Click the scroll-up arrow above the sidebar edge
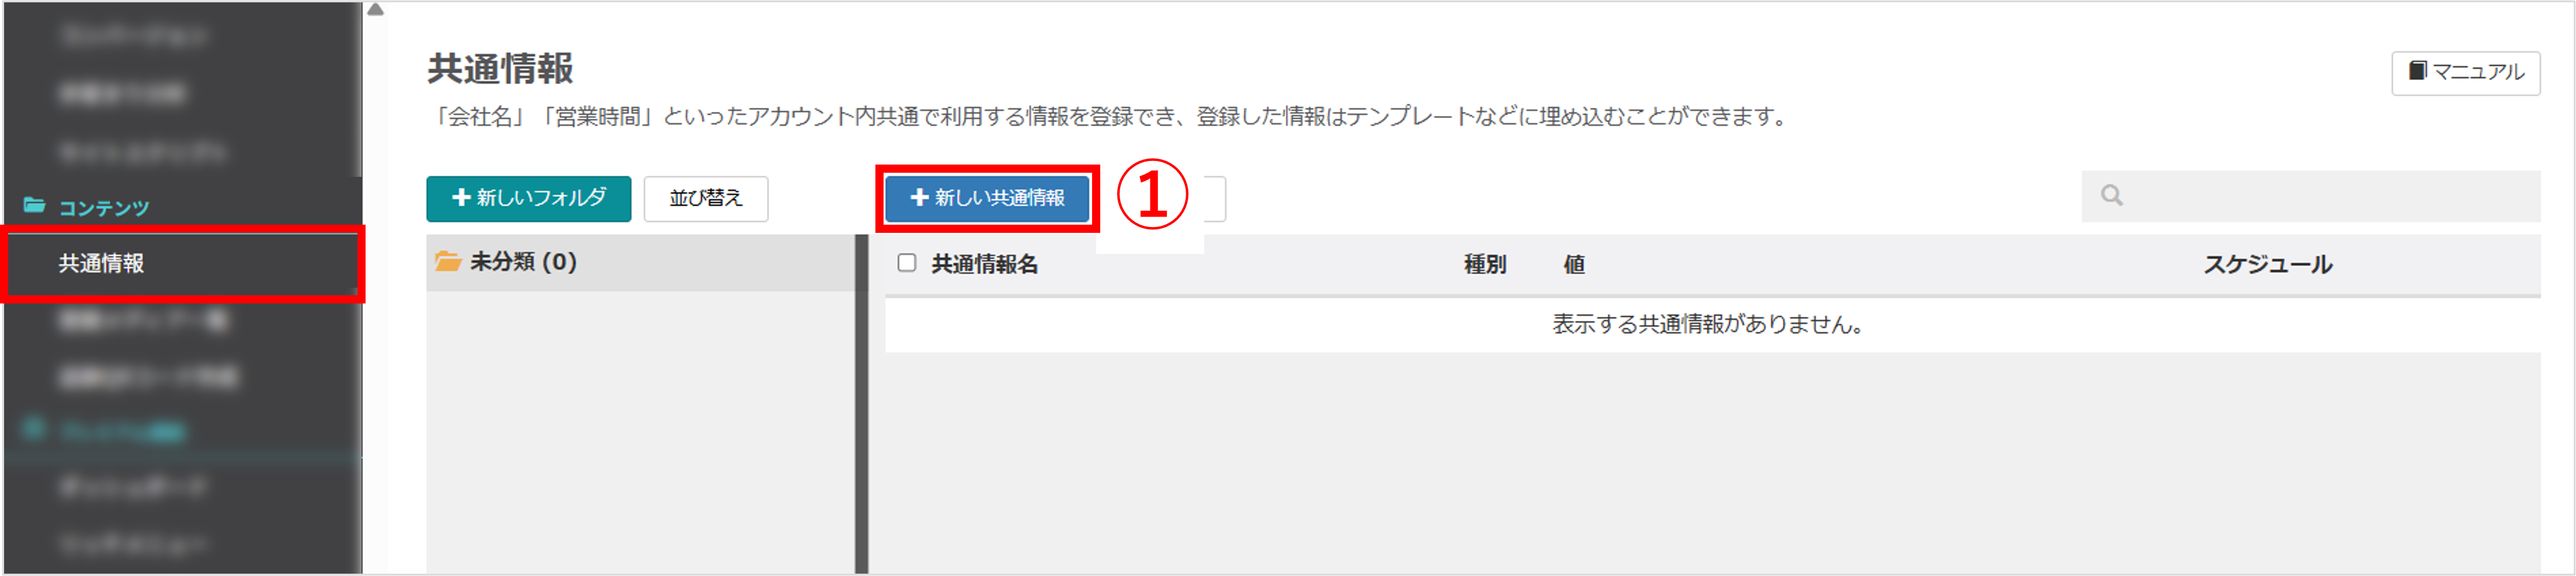The width and height of the screenshot is (2576, 576). coord(375,10)
